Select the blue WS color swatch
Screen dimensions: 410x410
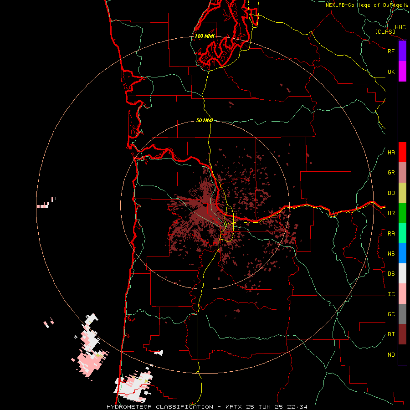point(402,253)
